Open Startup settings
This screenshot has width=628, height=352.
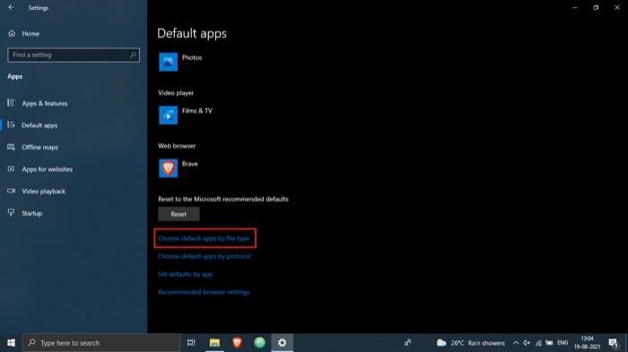tap(25, 213)
